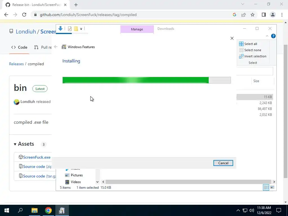Download Source code (zip) asset

[37, 166]
